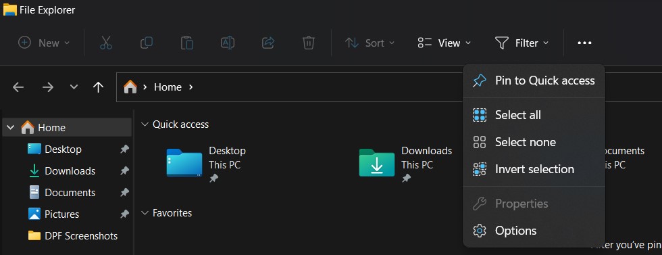
Task: Click the pin icon beside sidebar Pictures
Action: coord(124,214)
